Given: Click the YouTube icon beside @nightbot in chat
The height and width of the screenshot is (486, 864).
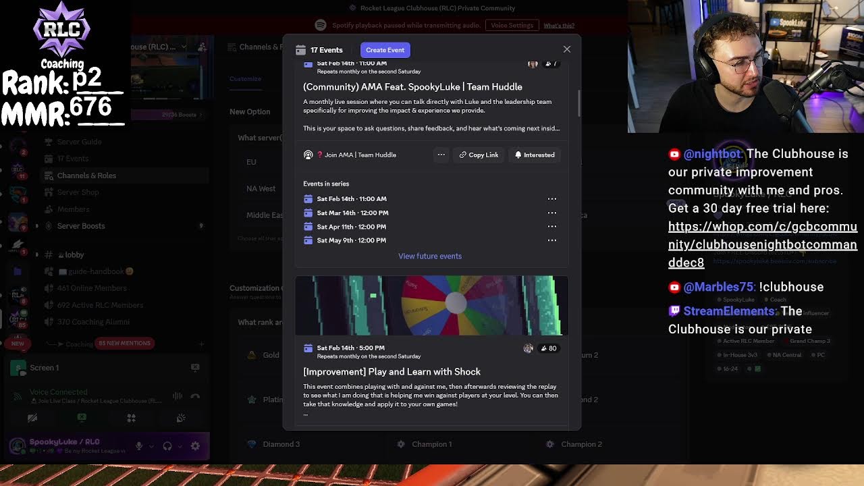Looking at the screenshot, I should (674, 155).
